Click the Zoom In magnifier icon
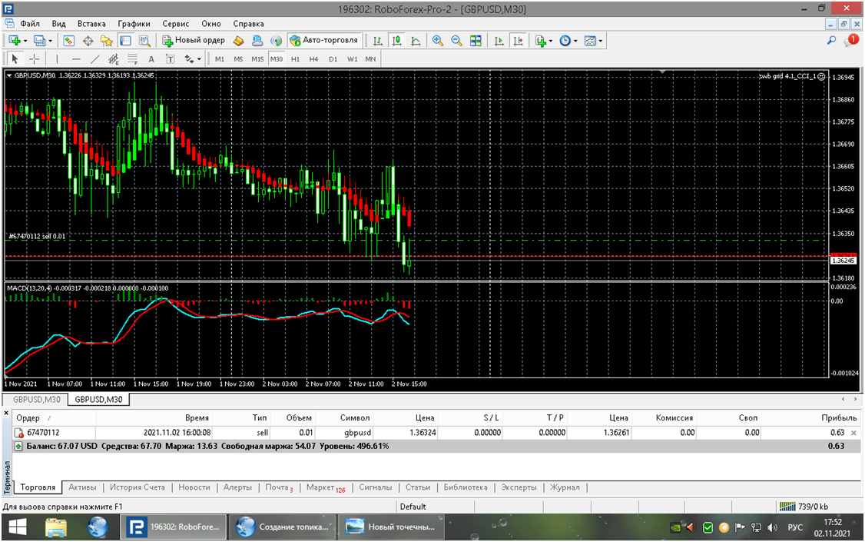The width and height of the screenshot is (865, 542). point(438,41)
